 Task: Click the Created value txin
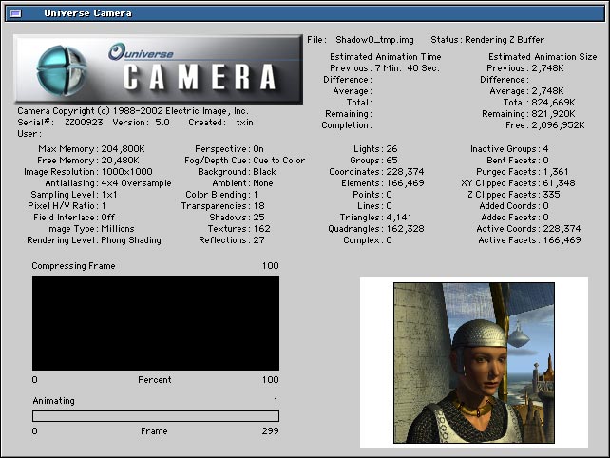245,123
